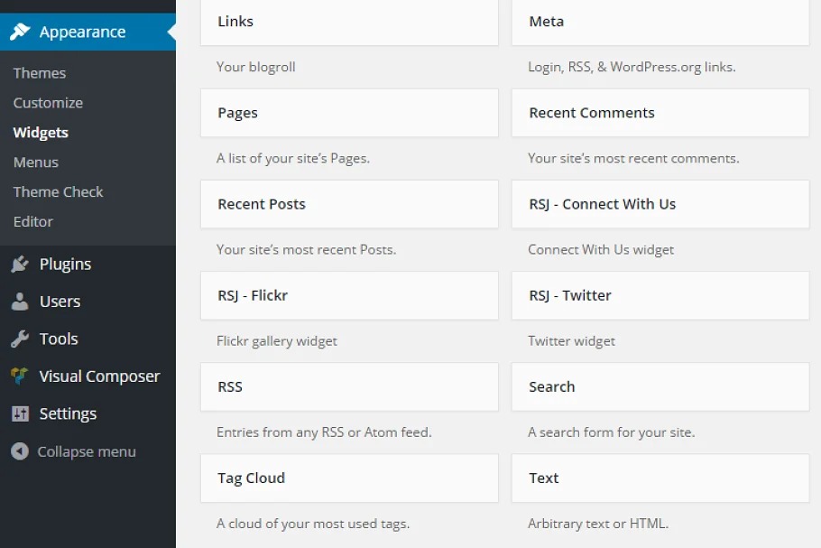
Task: Open Customize under Appearance
Action: (x=48, y=103)
